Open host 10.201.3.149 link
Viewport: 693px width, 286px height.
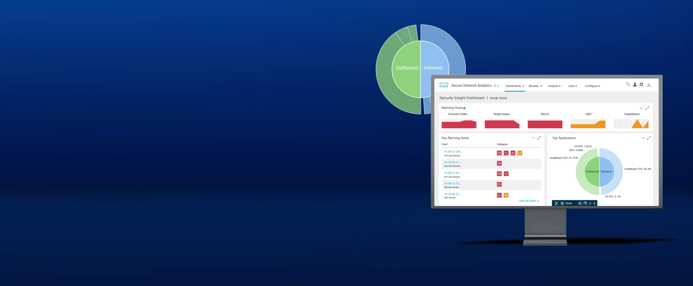point(452,152)
